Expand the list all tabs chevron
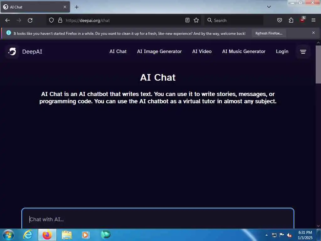Screen dimensions: 321x241 [269, 7]
